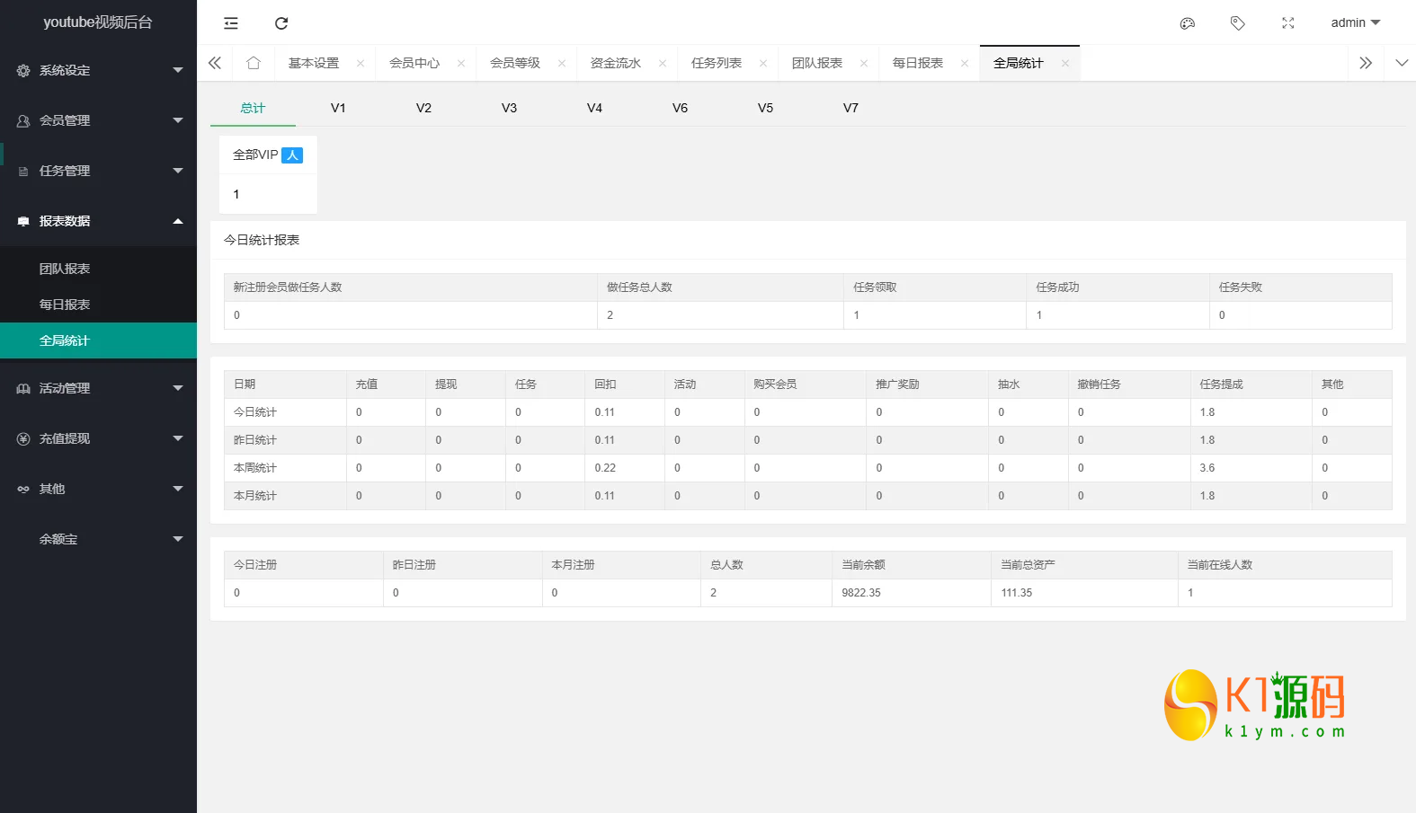
Task: Select the V4 level tab
Action: pos(594,108)
